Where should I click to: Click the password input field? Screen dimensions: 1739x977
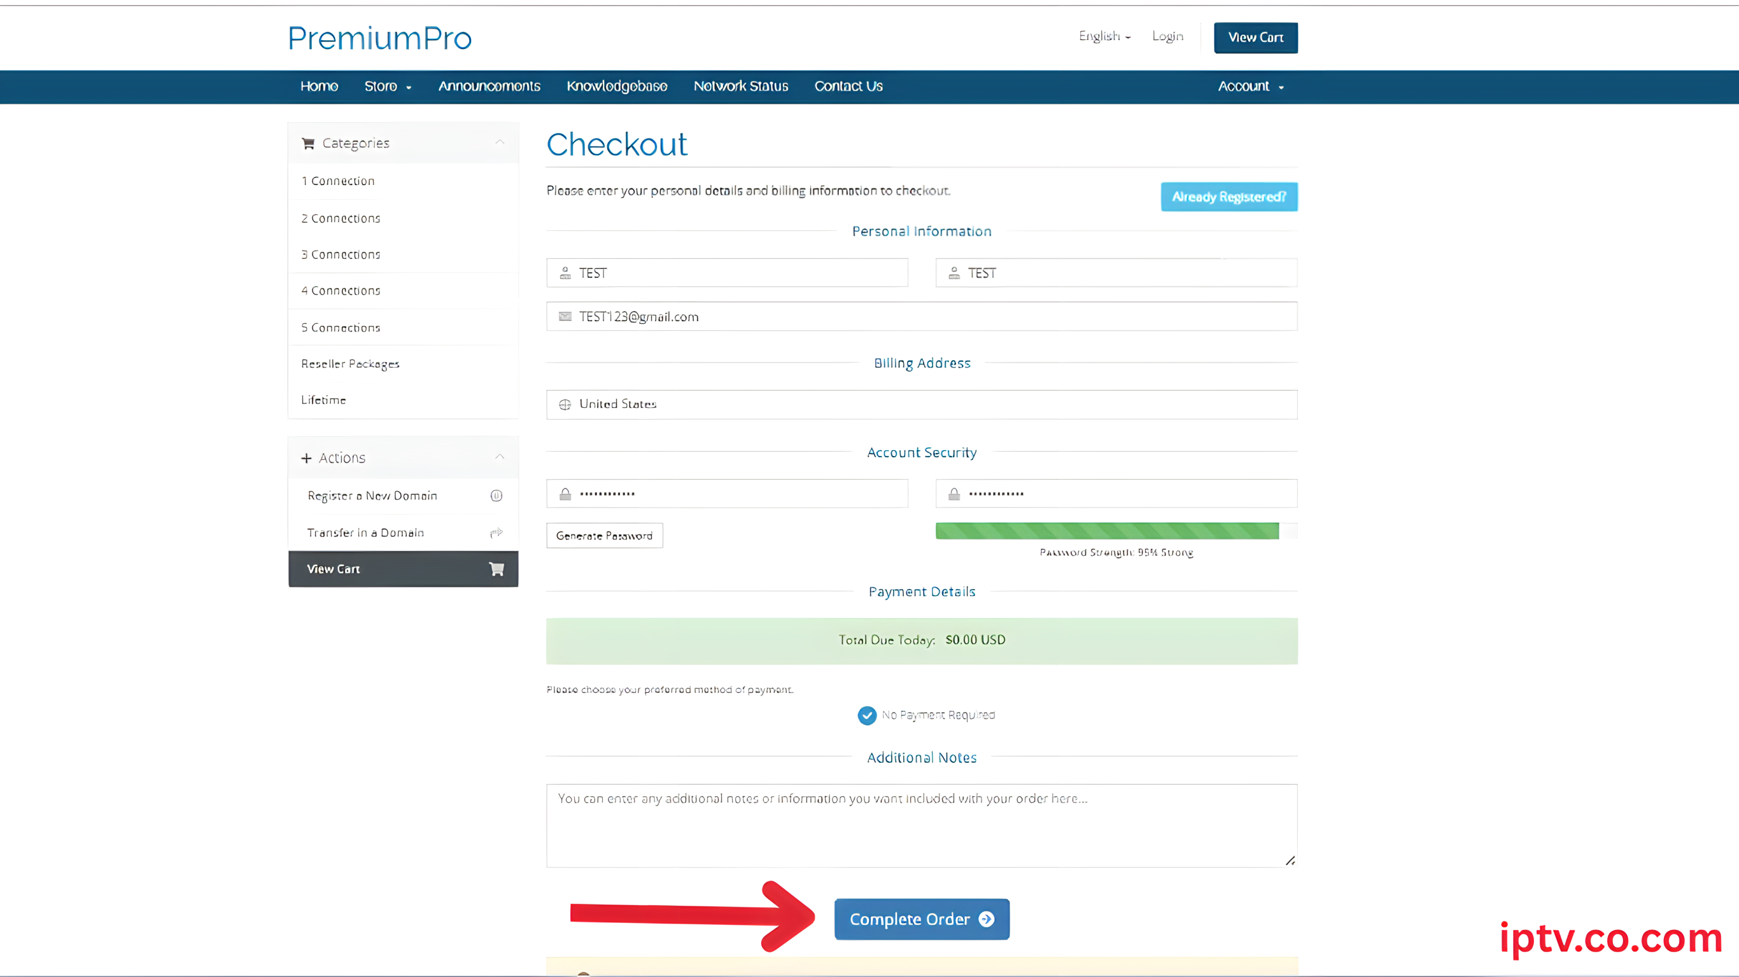pyautogui.click(x=727, y=493)
